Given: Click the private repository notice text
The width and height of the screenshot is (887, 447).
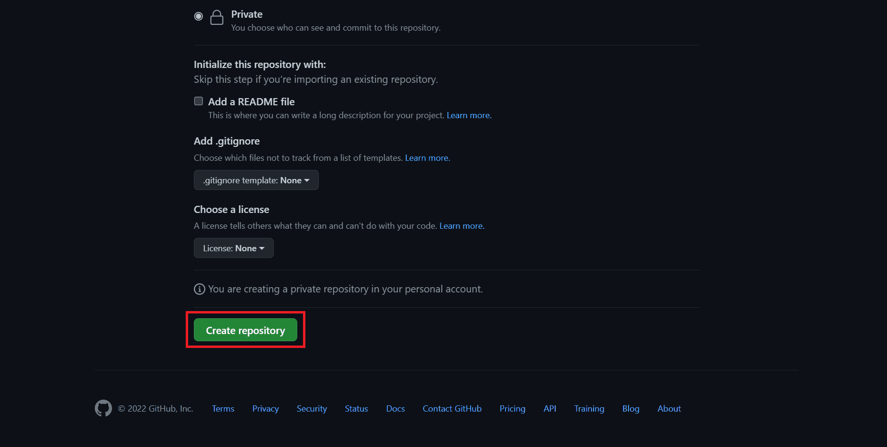Looking at the screenshot, I should (346, 289).
